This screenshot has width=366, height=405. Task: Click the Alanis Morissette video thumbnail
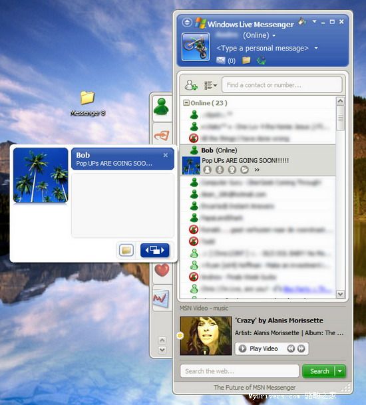(x=206, y=336)
